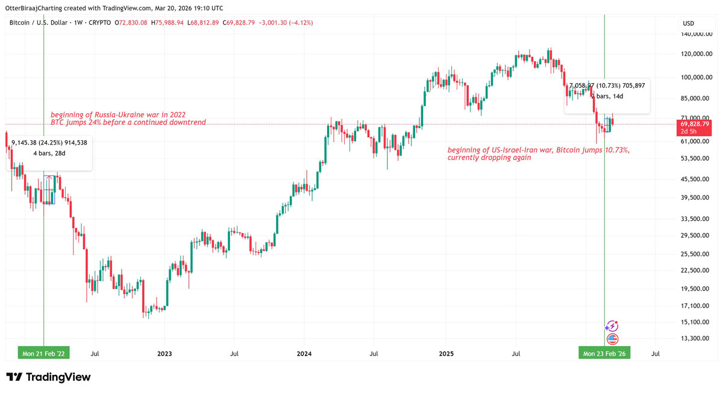The height and width of the screenshot is (393, 723).
Task: Click the 10.73% price range measurement box
Action: 607,91
